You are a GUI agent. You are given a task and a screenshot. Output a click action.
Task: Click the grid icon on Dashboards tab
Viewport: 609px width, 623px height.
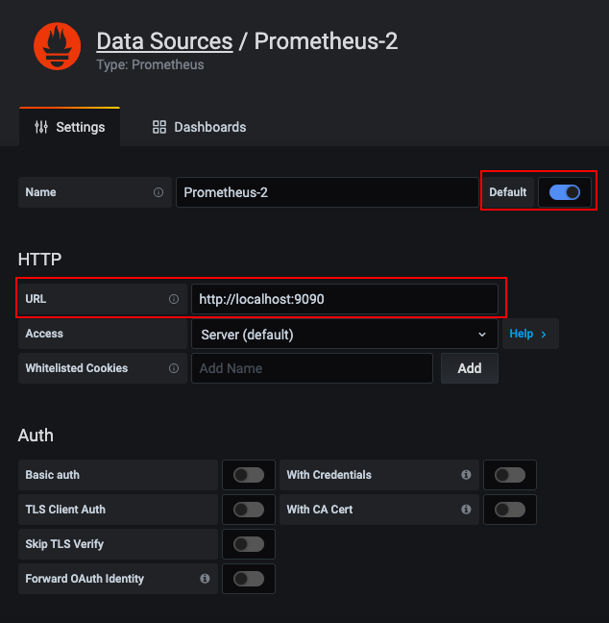tap(159, 127)
